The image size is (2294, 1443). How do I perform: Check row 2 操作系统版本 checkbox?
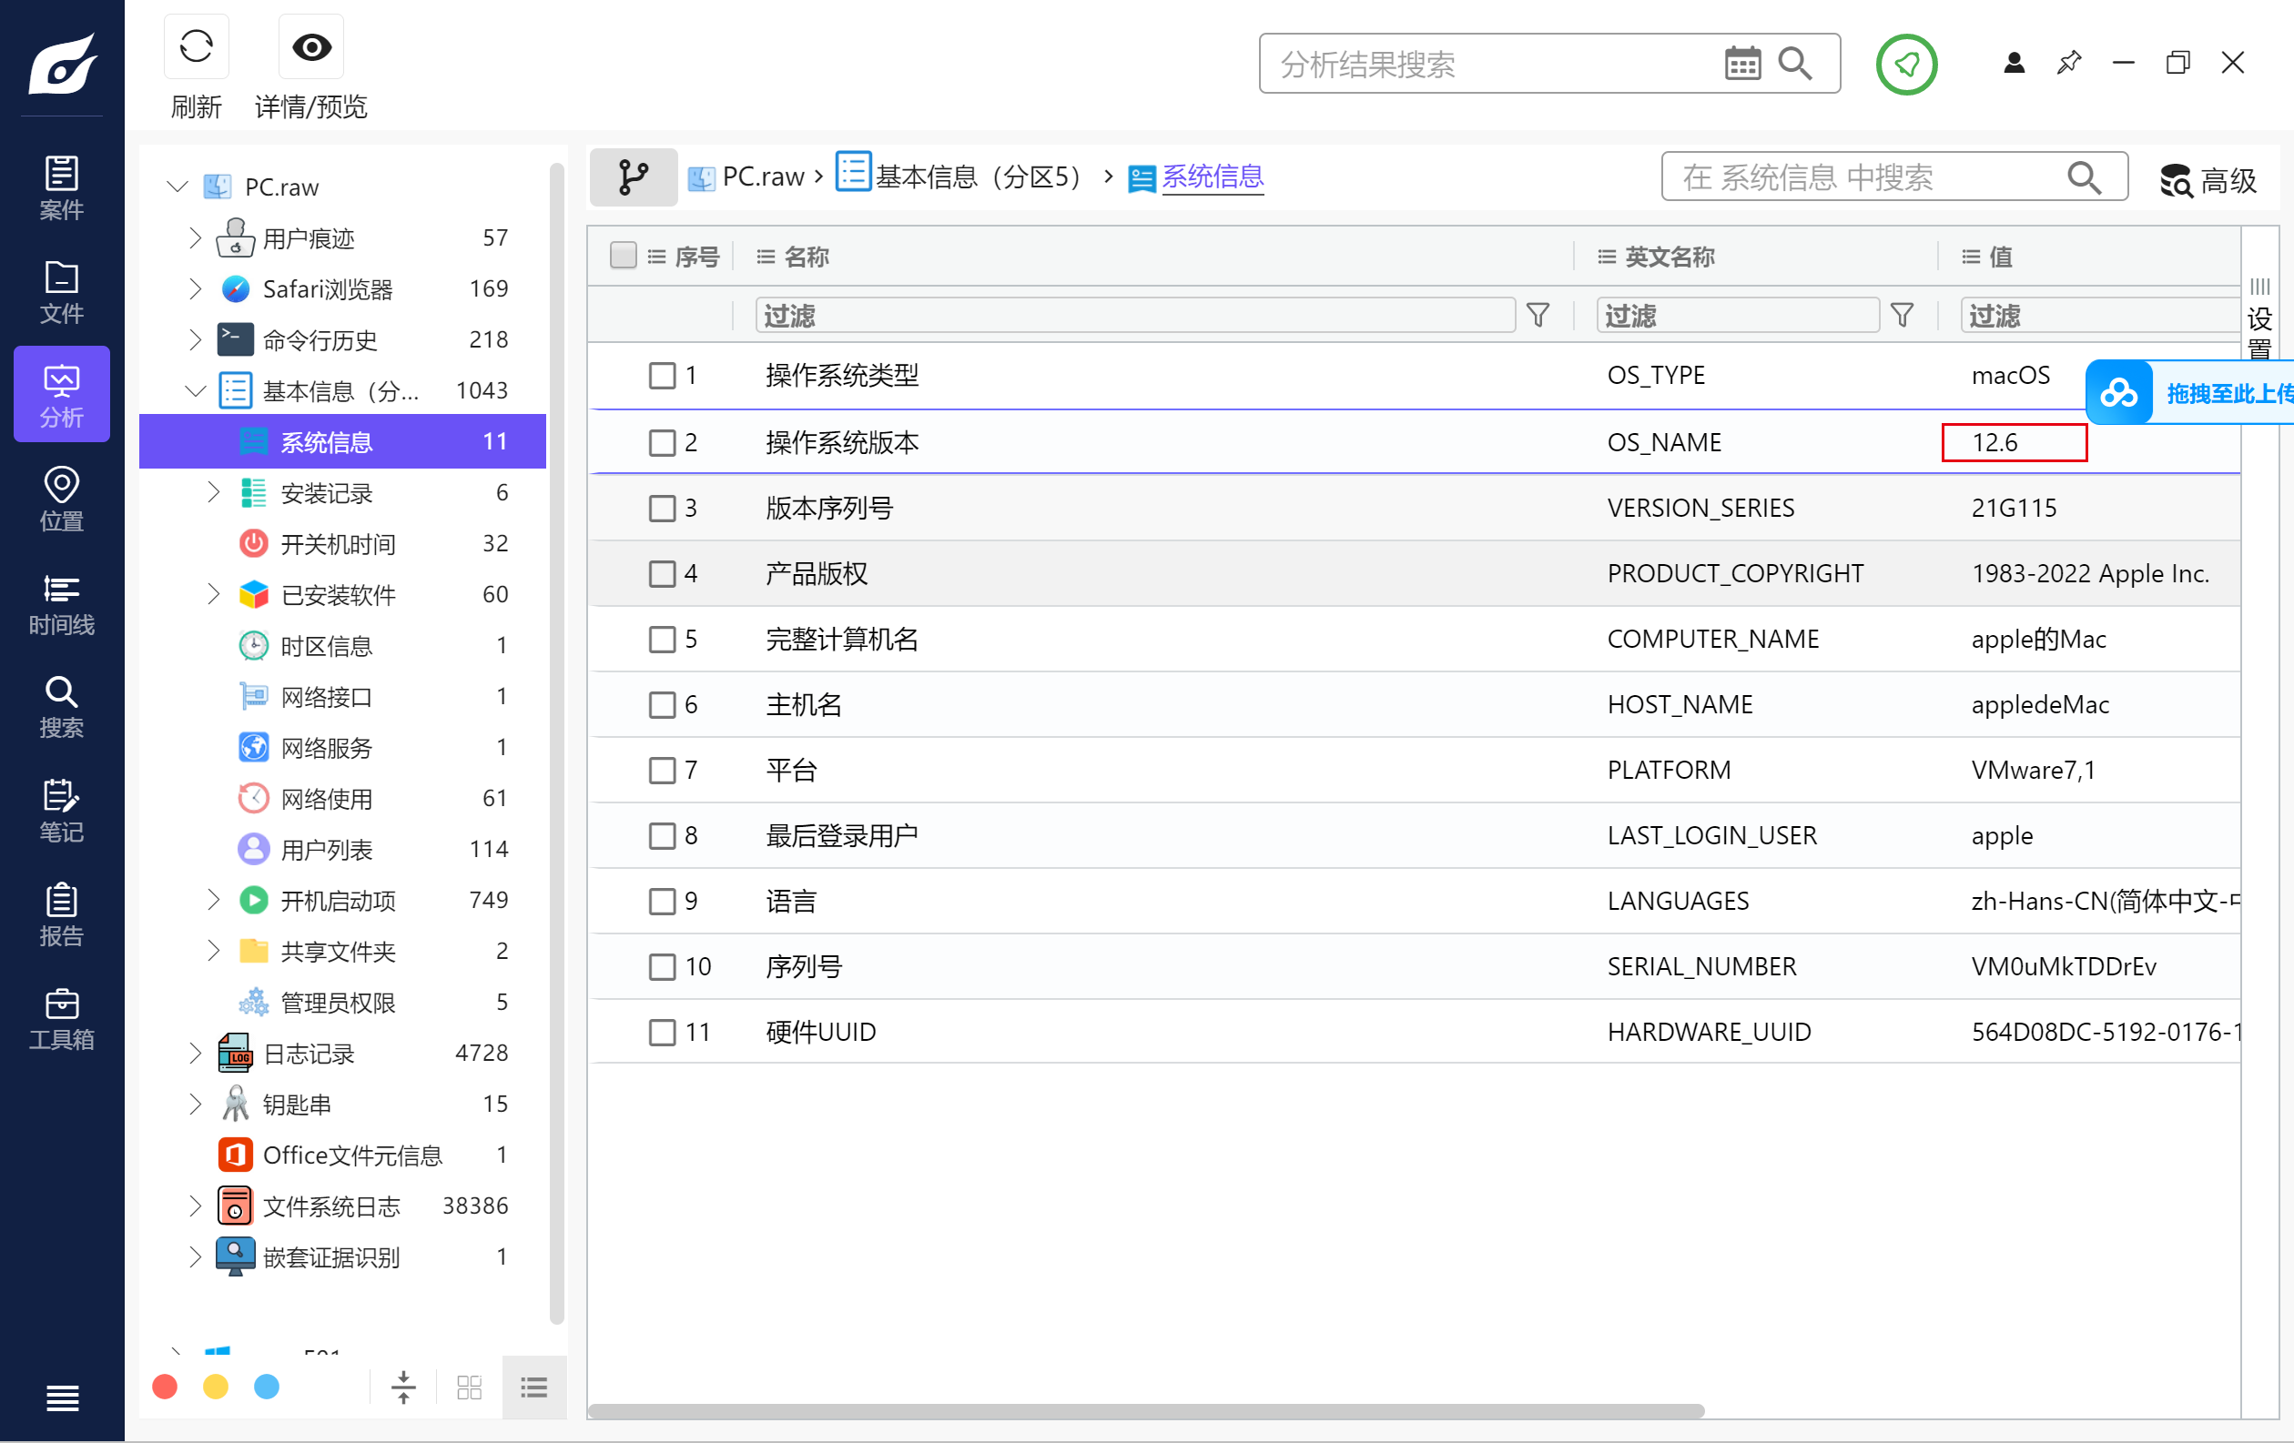pyautogui.click(x=662, y=442)
